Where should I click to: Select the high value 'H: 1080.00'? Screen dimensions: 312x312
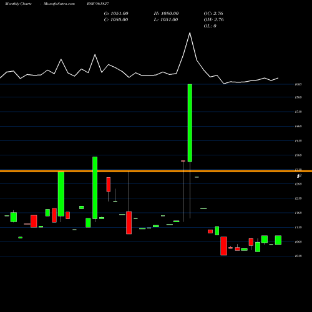tap(166, 14)
